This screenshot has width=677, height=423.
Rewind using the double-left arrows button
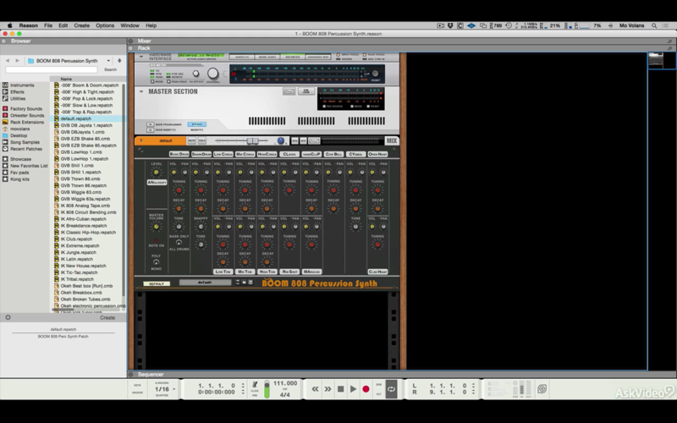coord(315,389)
